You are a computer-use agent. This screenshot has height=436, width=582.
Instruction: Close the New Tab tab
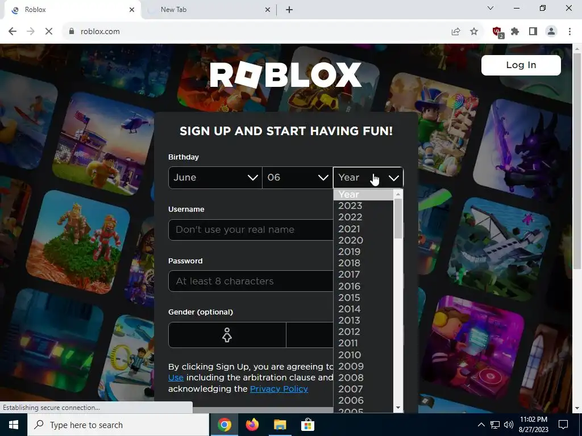coord(268,10)
